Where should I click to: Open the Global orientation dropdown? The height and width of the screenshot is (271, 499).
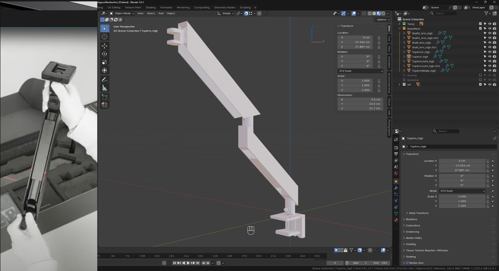click(x=225, y=13)
